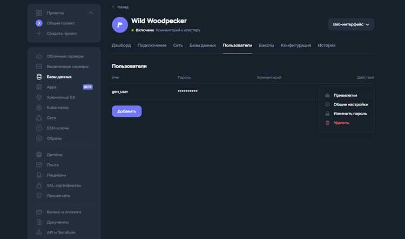Image resolution: width=405 pixels, height=239 pixels.
Task: Open the Базы данных tab
Action: point(202,45)
